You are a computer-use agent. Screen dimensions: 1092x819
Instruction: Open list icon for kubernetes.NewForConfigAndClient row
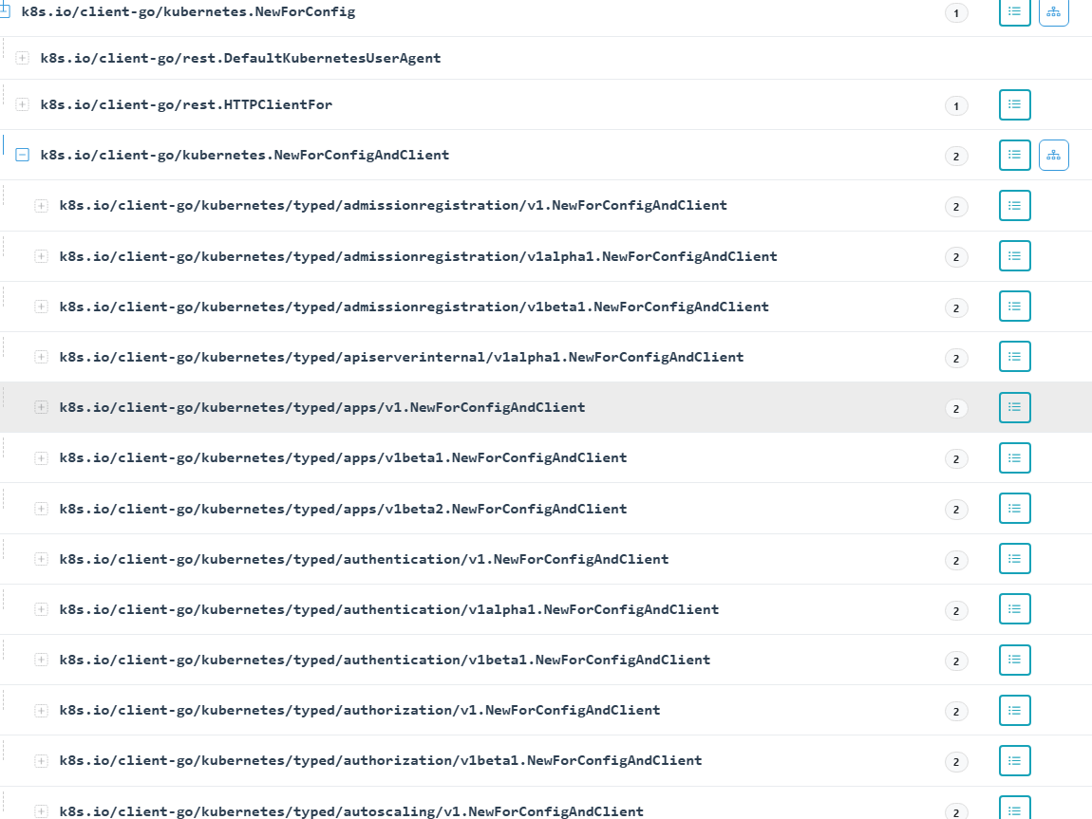1014,155
